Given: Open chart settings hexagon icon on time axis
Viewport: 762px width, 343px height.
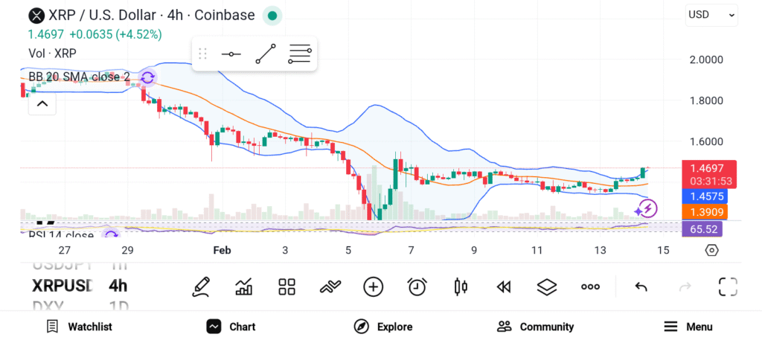Looking at the screenshot, I should coord(711,250).
